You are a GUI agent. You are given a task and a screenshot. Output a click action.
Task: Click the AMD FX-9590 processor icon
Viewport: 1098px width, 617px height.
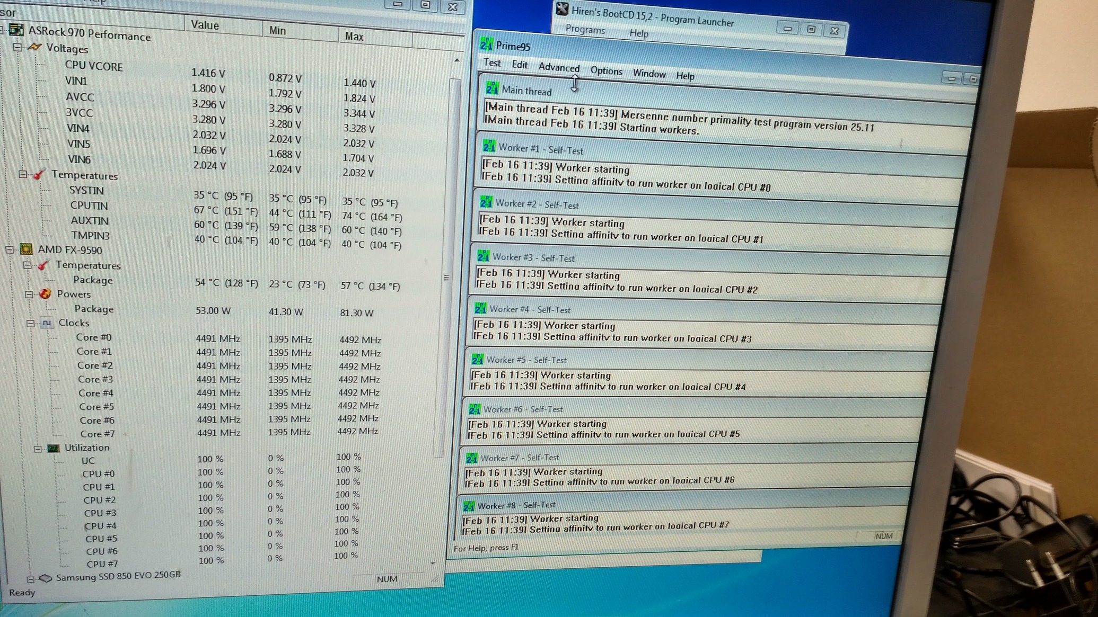click(26, 249)
